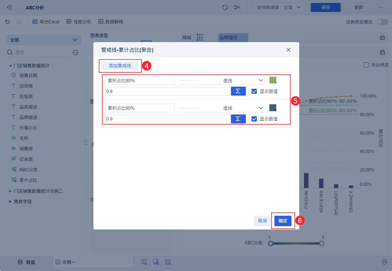The width and height of the screenshot is (392, 271).
Task: Expand the 跨表字段 tree node
Action: 10,202
